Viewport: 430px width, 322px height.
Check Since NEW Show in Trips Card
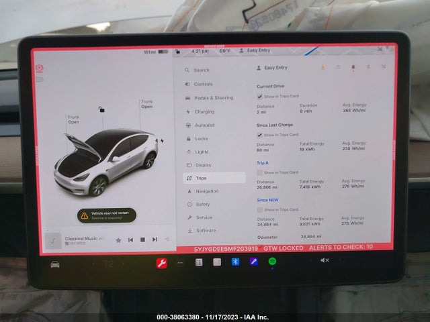tap(260, 210)
